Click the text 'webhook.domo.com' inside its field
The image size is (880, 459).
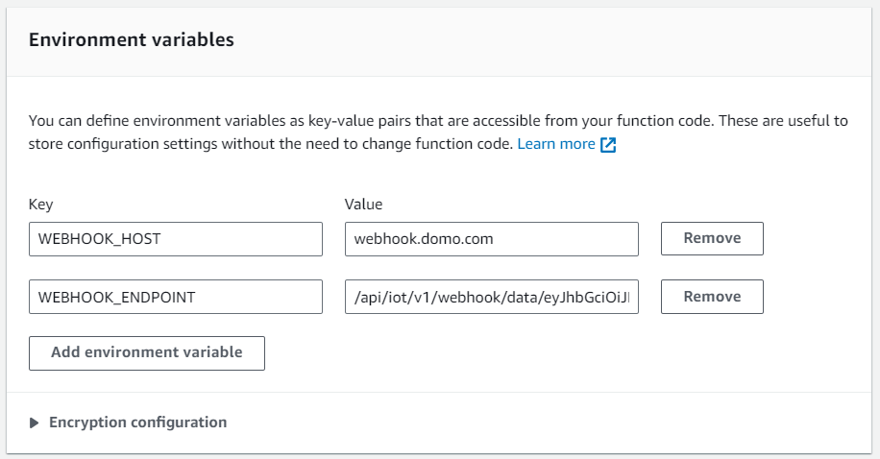coord(424,239)
